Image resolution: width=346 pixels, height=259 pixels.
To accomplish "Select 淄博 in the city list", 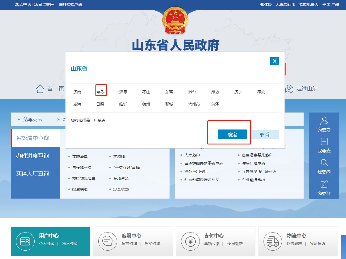I will 123,92.
